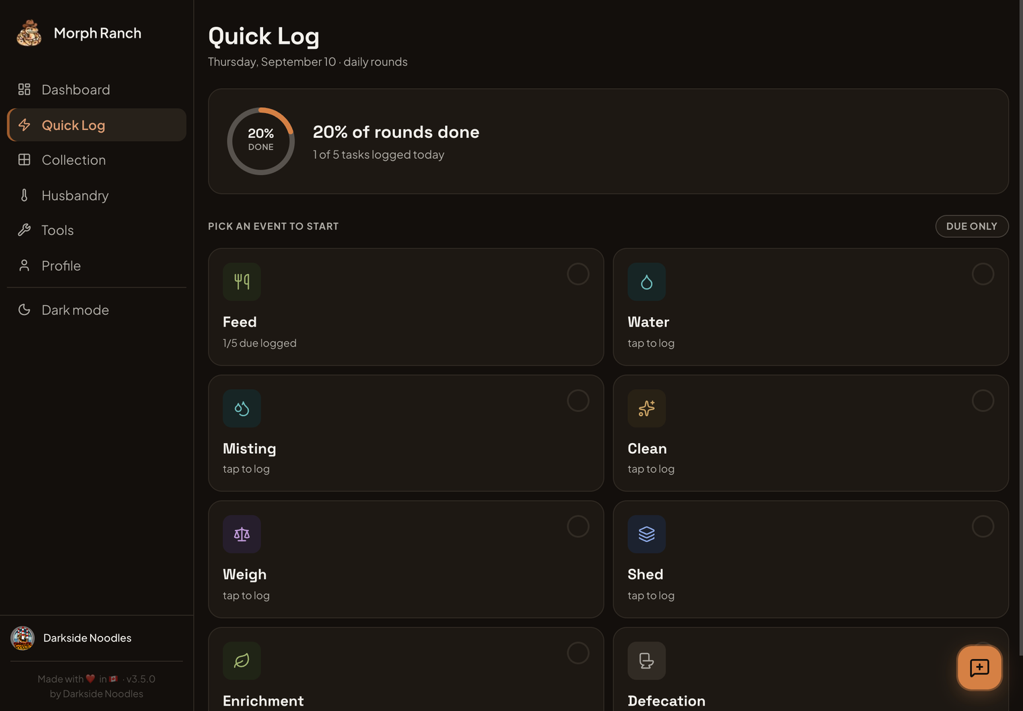This screenshot has width=1023, height=711.
Task: Select the Weigh card circle
Action: click(x=578, y=526)
